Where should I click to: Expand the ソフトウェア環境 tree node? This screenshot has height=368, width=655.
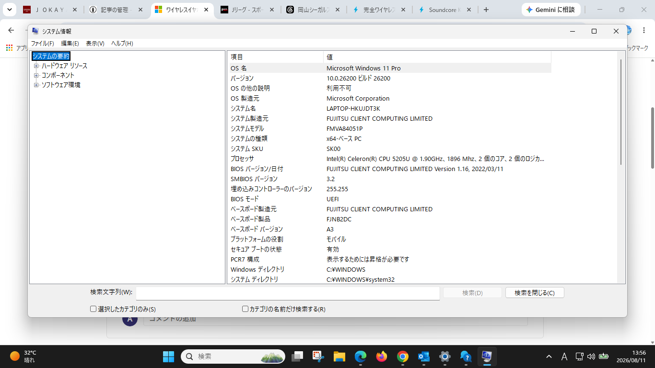(36, 85)
